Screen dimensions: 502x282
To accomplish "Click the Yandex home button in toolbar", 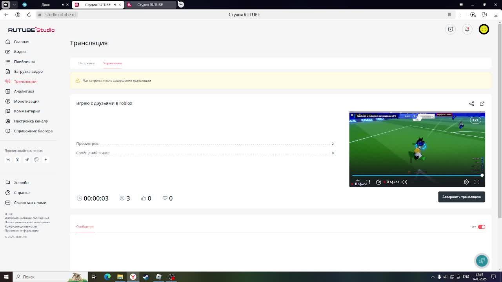I will (x=18, y=14).
